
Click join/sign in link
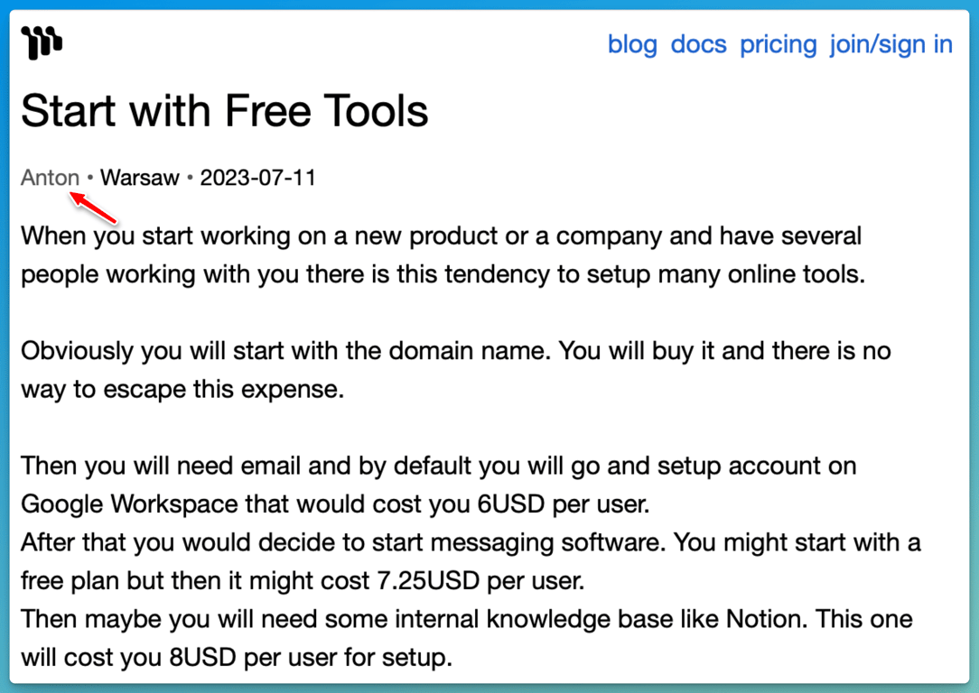click(x=891, y=44)
